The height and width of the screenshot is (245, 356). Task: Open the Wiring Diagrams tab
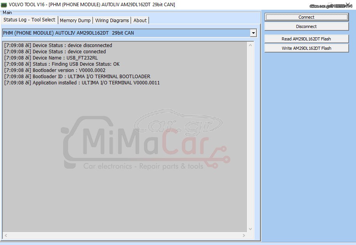(x=112, y=20)
